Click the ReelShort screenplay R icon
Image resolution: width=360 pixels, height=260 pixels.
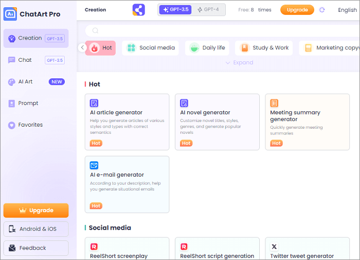(94, 247)
